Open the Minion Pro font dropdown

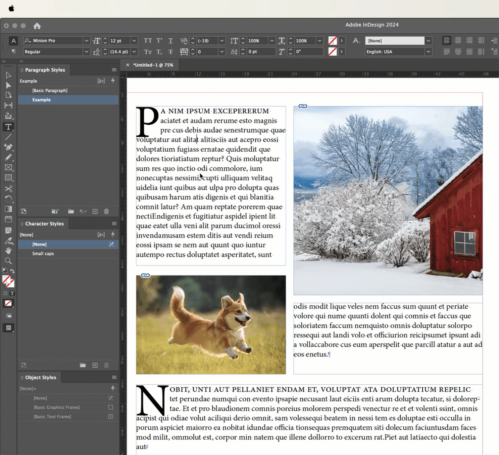coord(86,41)
